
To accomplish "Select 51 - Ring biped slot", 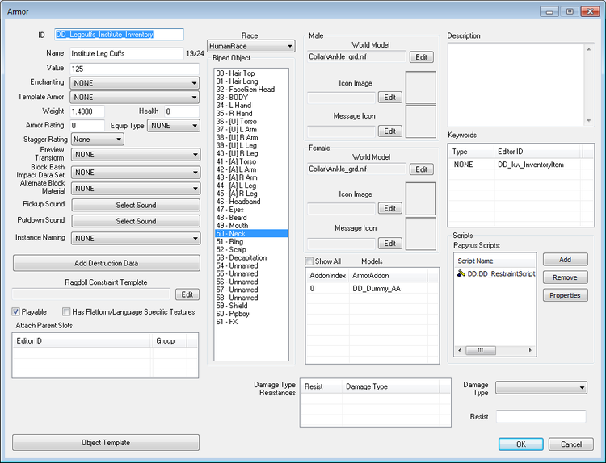I will tap(250, 241).
